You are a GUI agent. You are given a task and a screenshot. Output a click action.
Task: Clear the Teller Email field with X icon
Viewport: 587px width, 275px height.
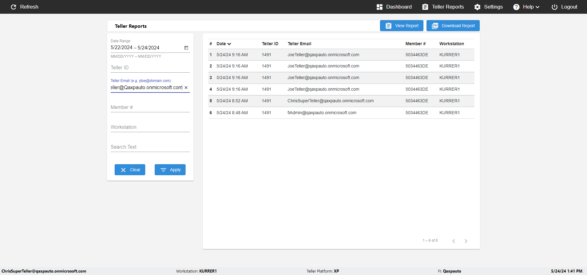[186, 88]
